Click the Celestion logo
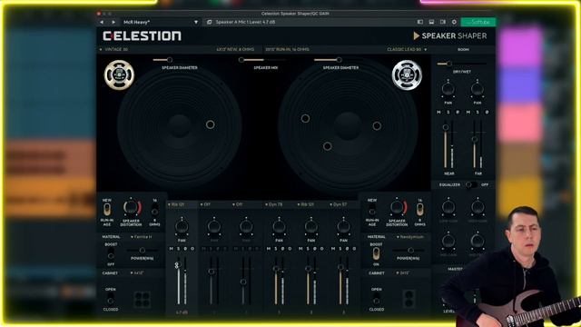 [142, 36]
